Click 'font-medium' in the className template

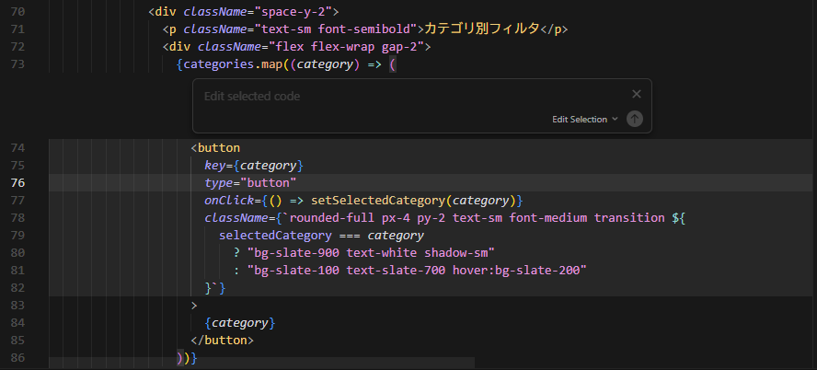(x=548, y=218)
